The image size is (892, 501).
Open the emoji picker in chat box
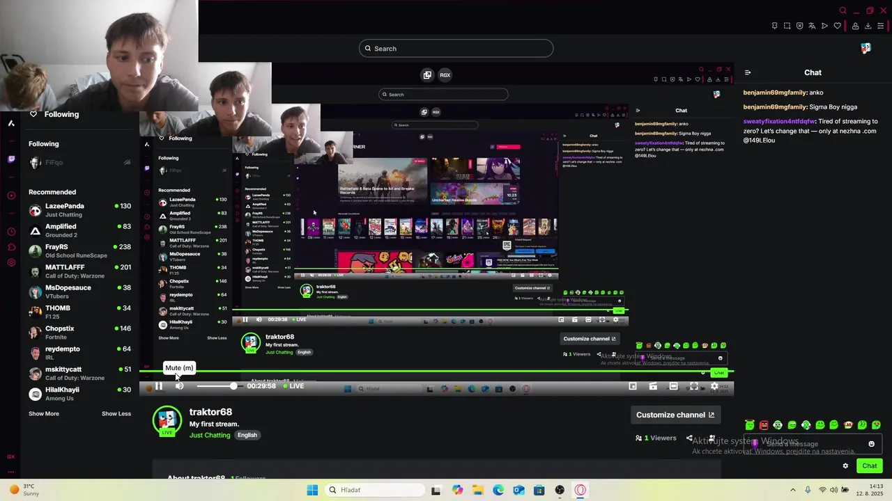coord(871,444)
